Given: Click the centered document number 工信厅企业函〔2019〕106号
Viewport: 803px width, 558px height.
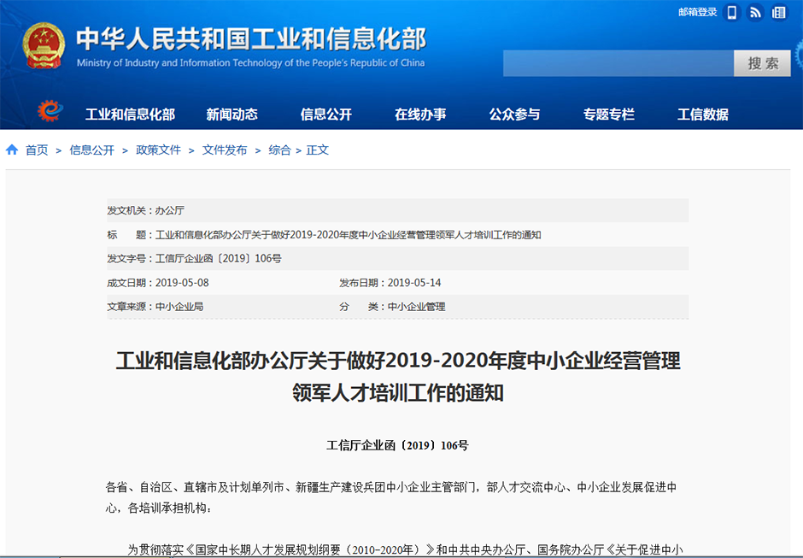Looking at the screenshot, I should coord(397,445).
